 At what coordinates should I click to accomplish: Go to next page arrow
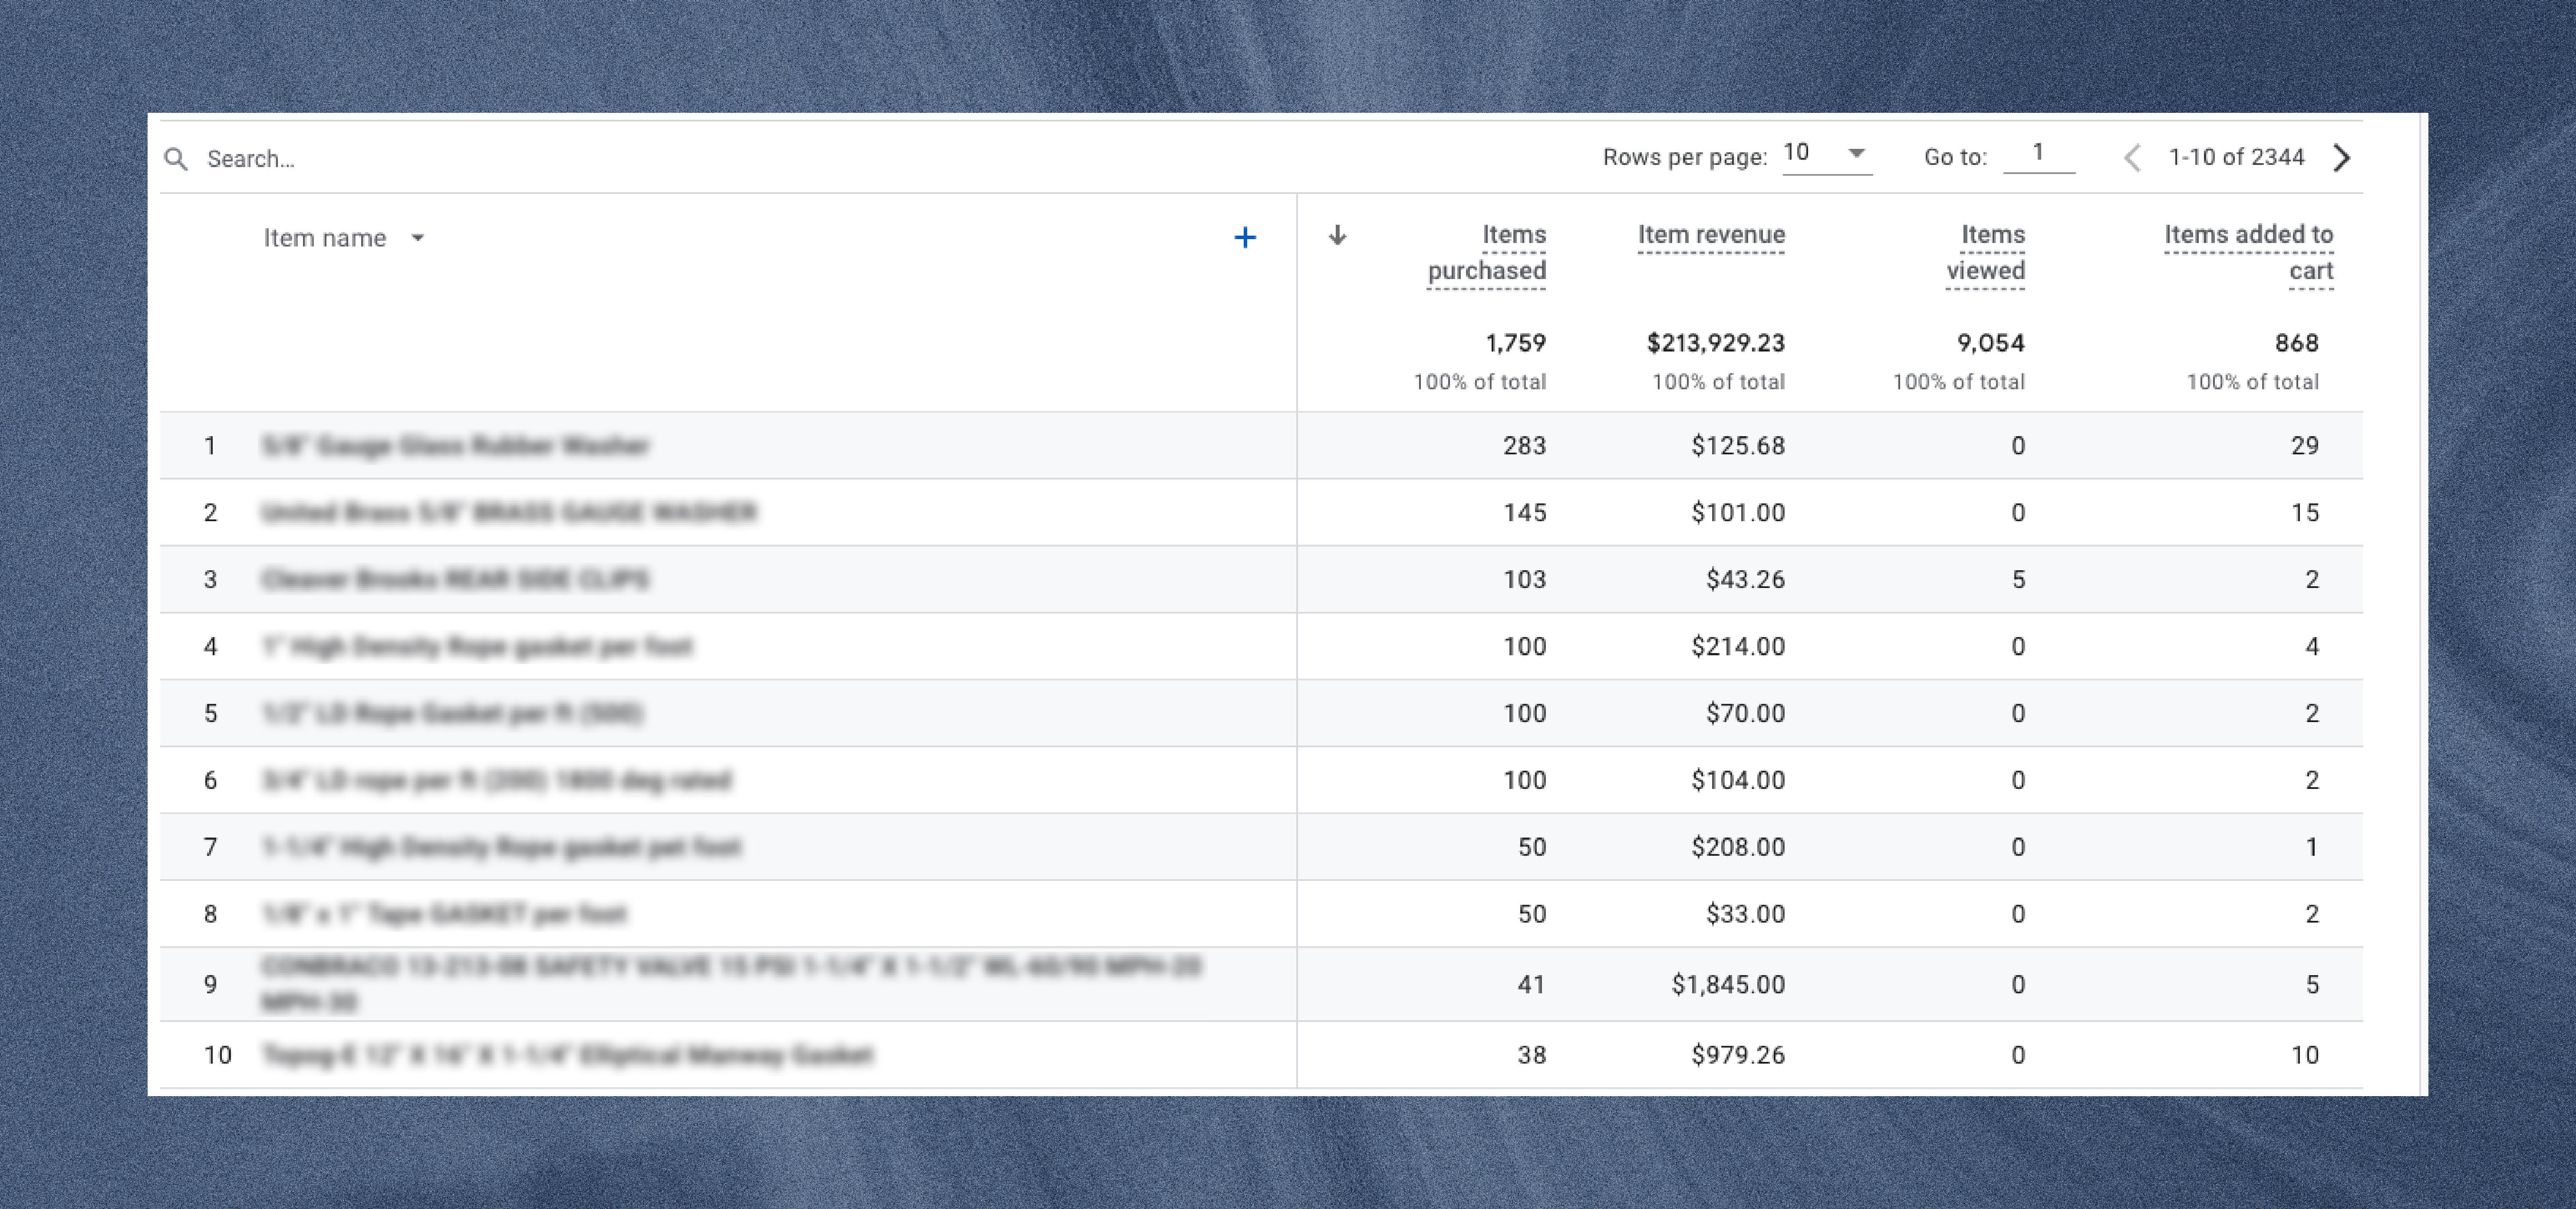tap(2341, 157)
